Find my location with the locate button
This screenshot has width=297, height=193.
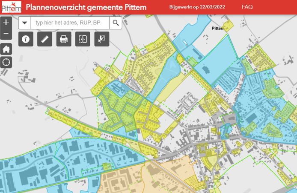pyautogui.click(x=6, y=62)
